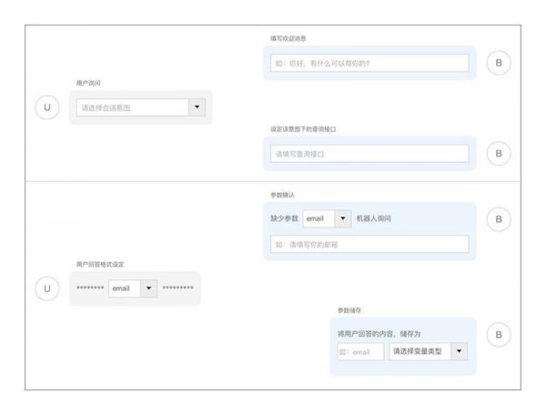Image resolution: width=546 pixels, height=415 pixels.
Task: Expand the 请选择会话意图 dropdown arrow
Action: [197, 107]
